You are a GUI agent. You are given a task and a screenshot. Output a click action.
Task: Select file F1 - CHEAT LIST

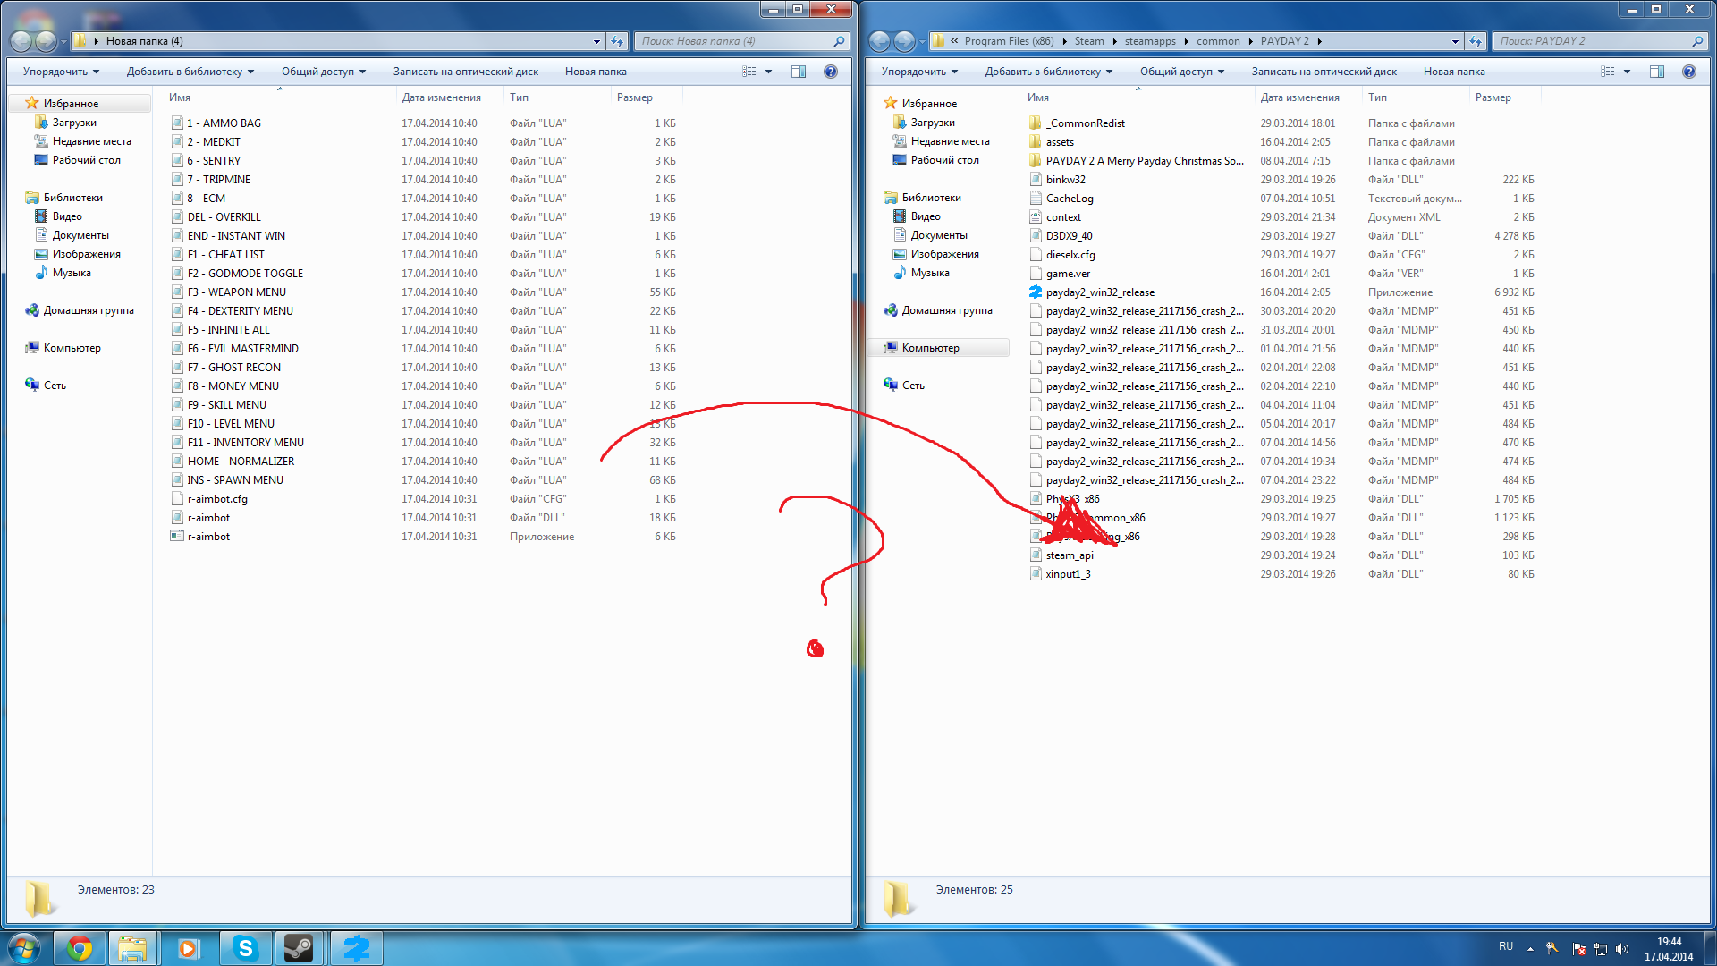pos(225,255)
